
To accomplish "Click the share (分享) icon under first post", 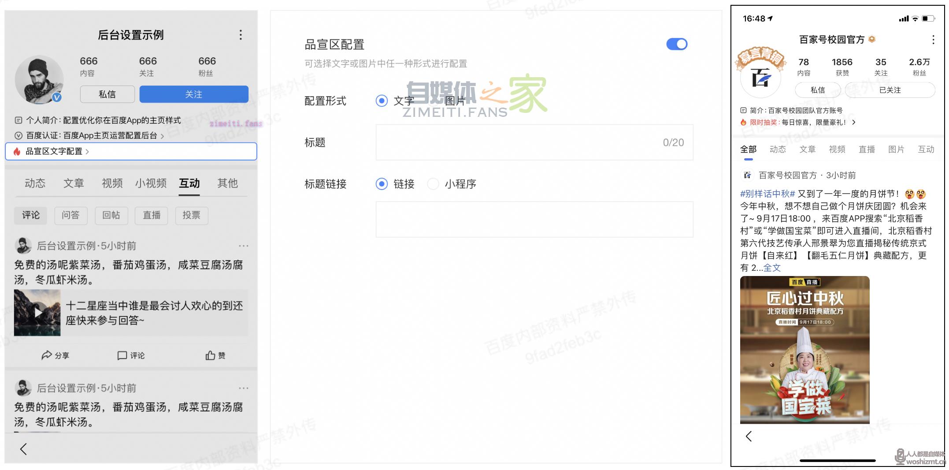I will pyautogui.click(x=47, y=355).
